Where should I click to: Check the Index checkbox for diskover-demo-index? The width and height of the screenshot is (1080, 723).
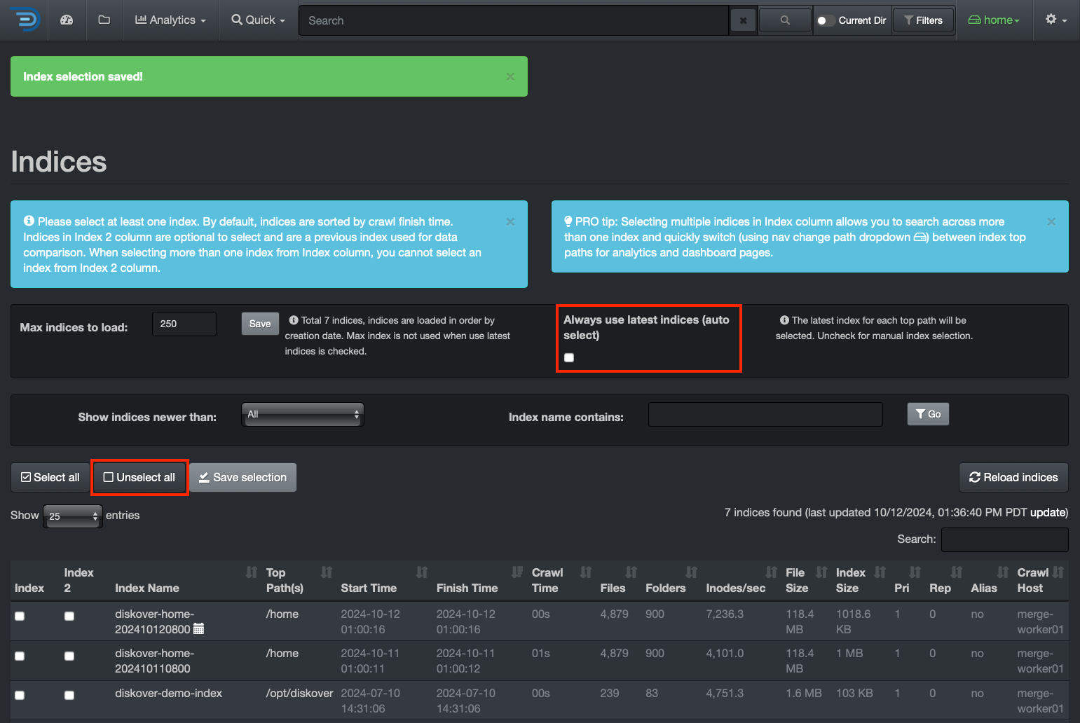(x=19, y=695)
